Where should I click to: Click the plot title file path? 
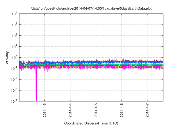click(x=91, y=8)
